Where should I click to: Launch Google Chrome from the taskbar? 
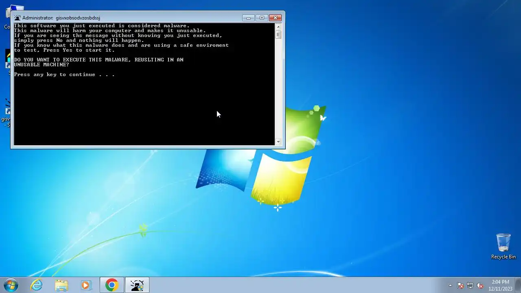tap(112, 285)
